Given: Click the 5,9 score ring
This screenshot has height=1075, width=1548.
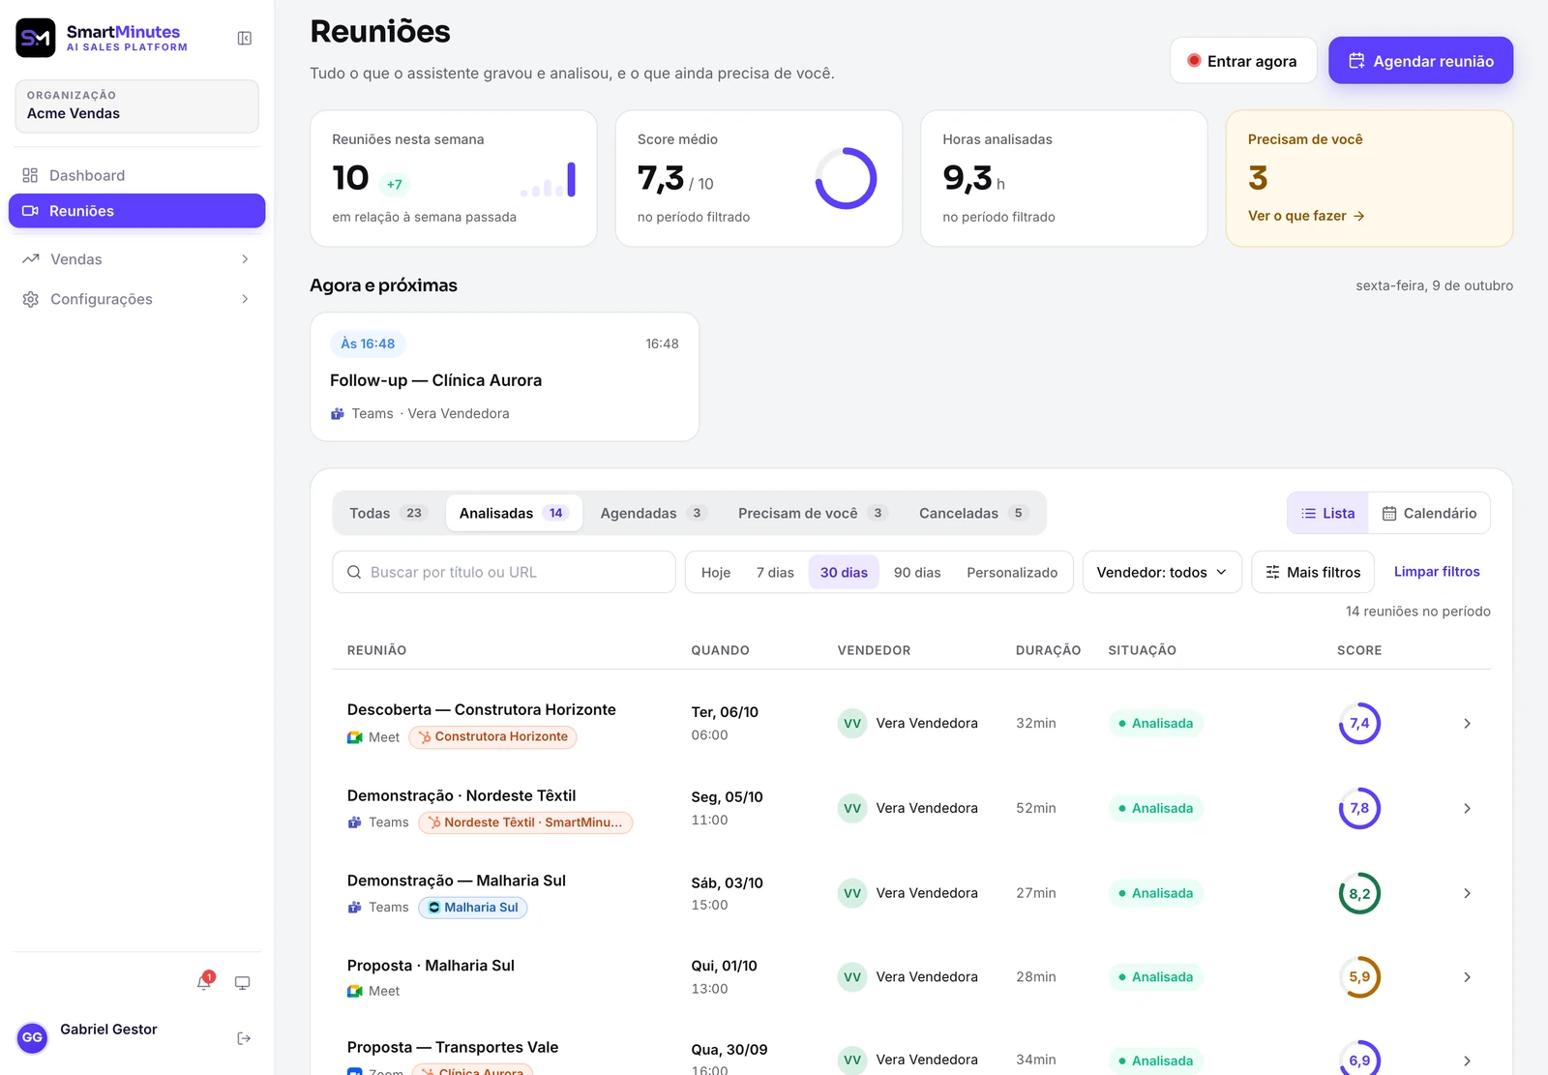Looking at the screenshot, I should pyautogui.click(x=1359, y=977).
